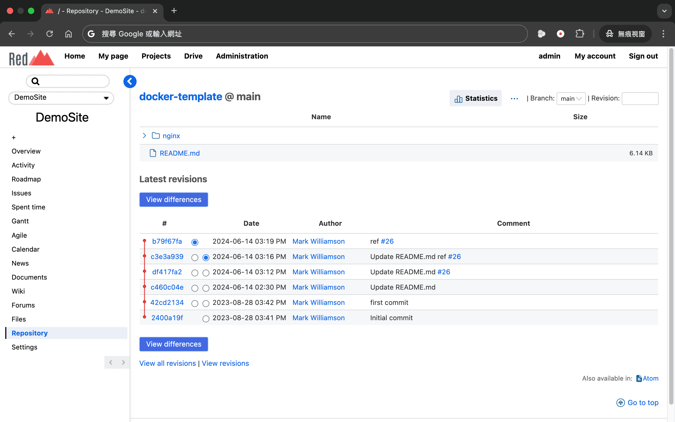Image resolution: width=675 pixels, height=422 pixels.
Task: Click the search magnifier icon
Action: pyautogui.click(x=35, y=81)
